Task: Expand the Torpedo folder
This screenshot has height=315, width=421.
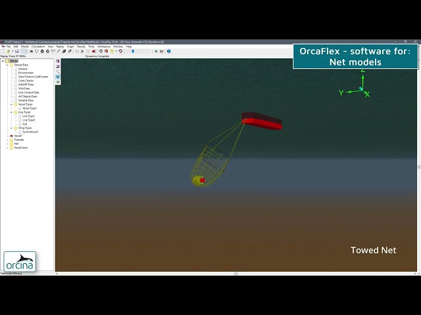Action: [x=7, y=140]
